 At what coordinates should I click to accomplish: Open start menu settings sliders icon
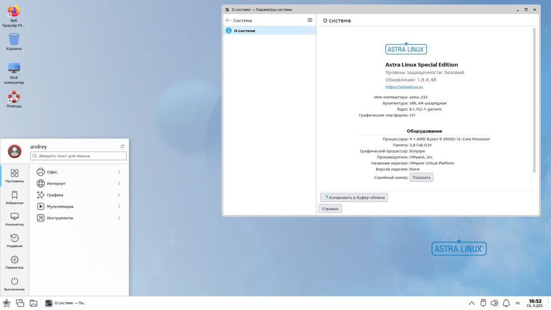(122, 147)
